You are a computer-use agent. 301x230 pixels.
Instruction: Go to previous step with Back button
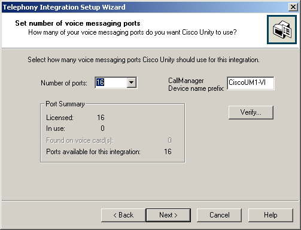click(x=123, y=215)
